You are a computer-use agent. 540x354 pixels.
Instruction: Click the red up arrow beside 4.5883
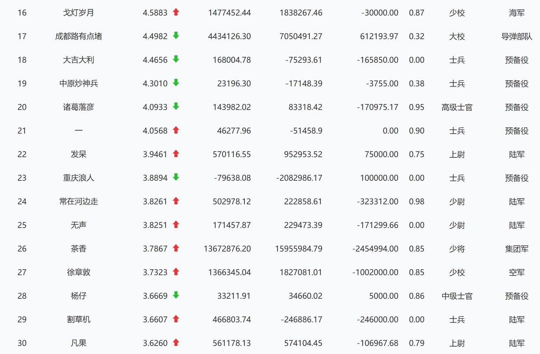coord(176,12)
